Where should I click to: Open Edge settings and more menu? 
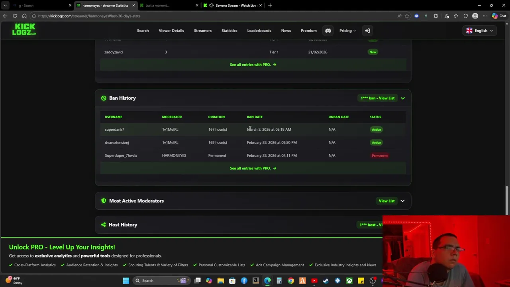click(484, 16)
